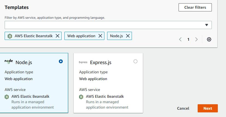Go to previous page of templates

pos(180,39)
